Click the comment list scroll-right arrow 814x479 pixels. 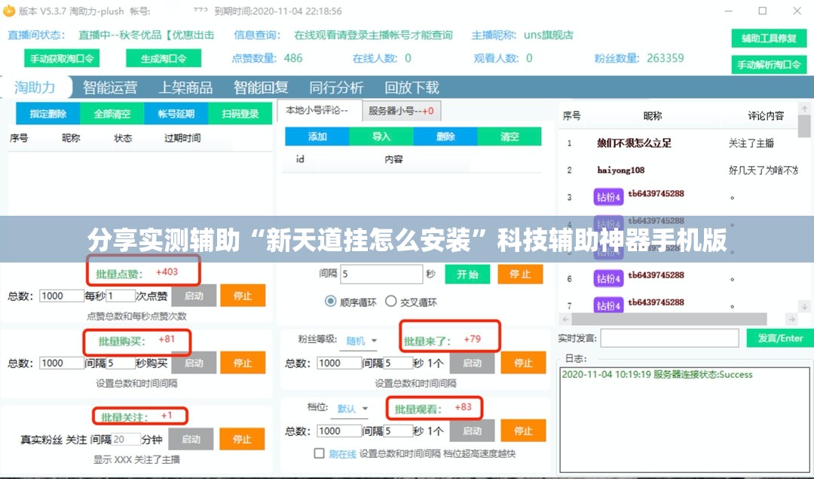click(x=791, y=319)
